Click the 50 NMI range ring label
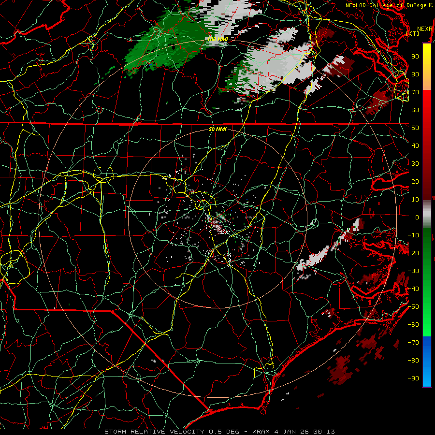The height and width of the screenshot is (435, 435). [x=217, y=129]
